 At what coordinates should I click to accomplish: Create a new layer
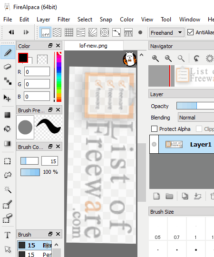pos(156,196)
